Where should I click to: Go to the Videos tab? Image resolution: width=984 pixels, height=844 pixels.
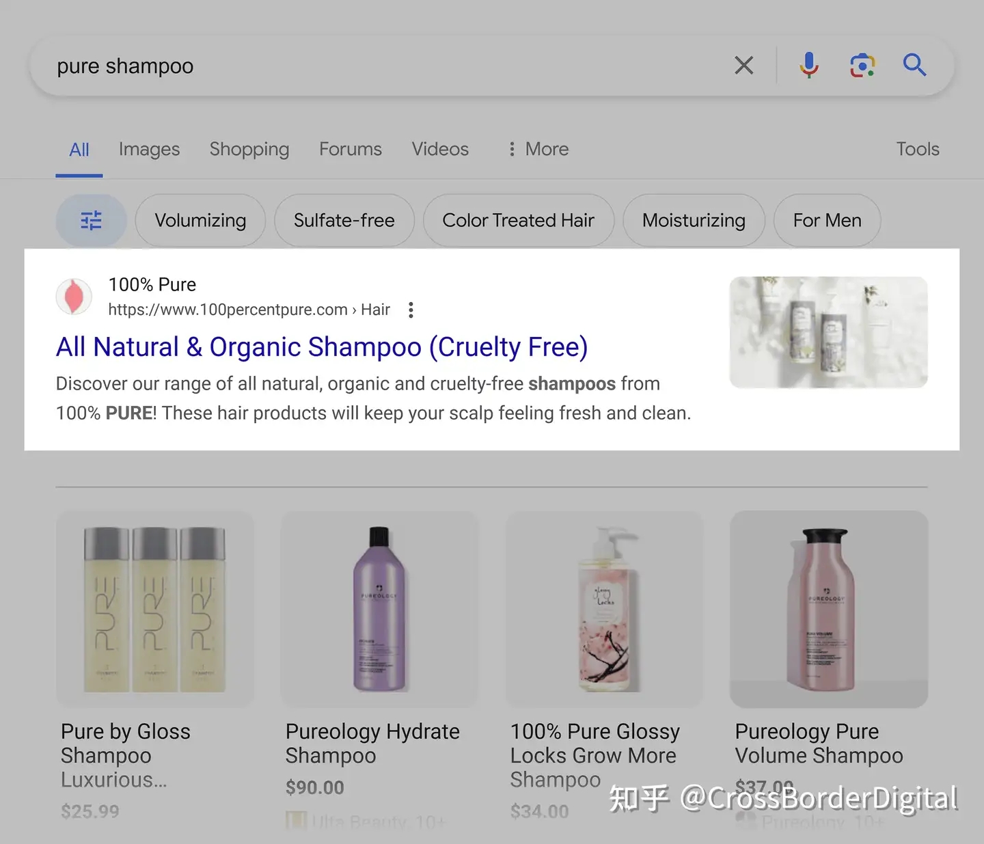(x=440, y=149)
